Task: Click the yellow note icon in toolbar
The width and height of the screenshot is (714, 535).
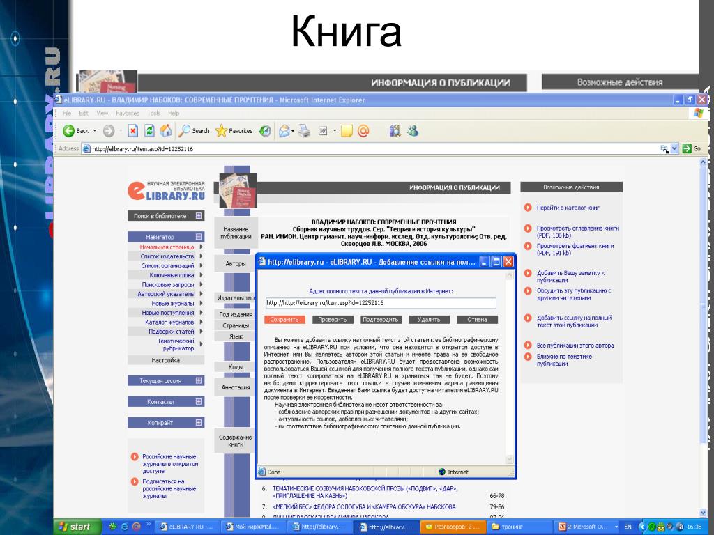Action: coord(347,131)
